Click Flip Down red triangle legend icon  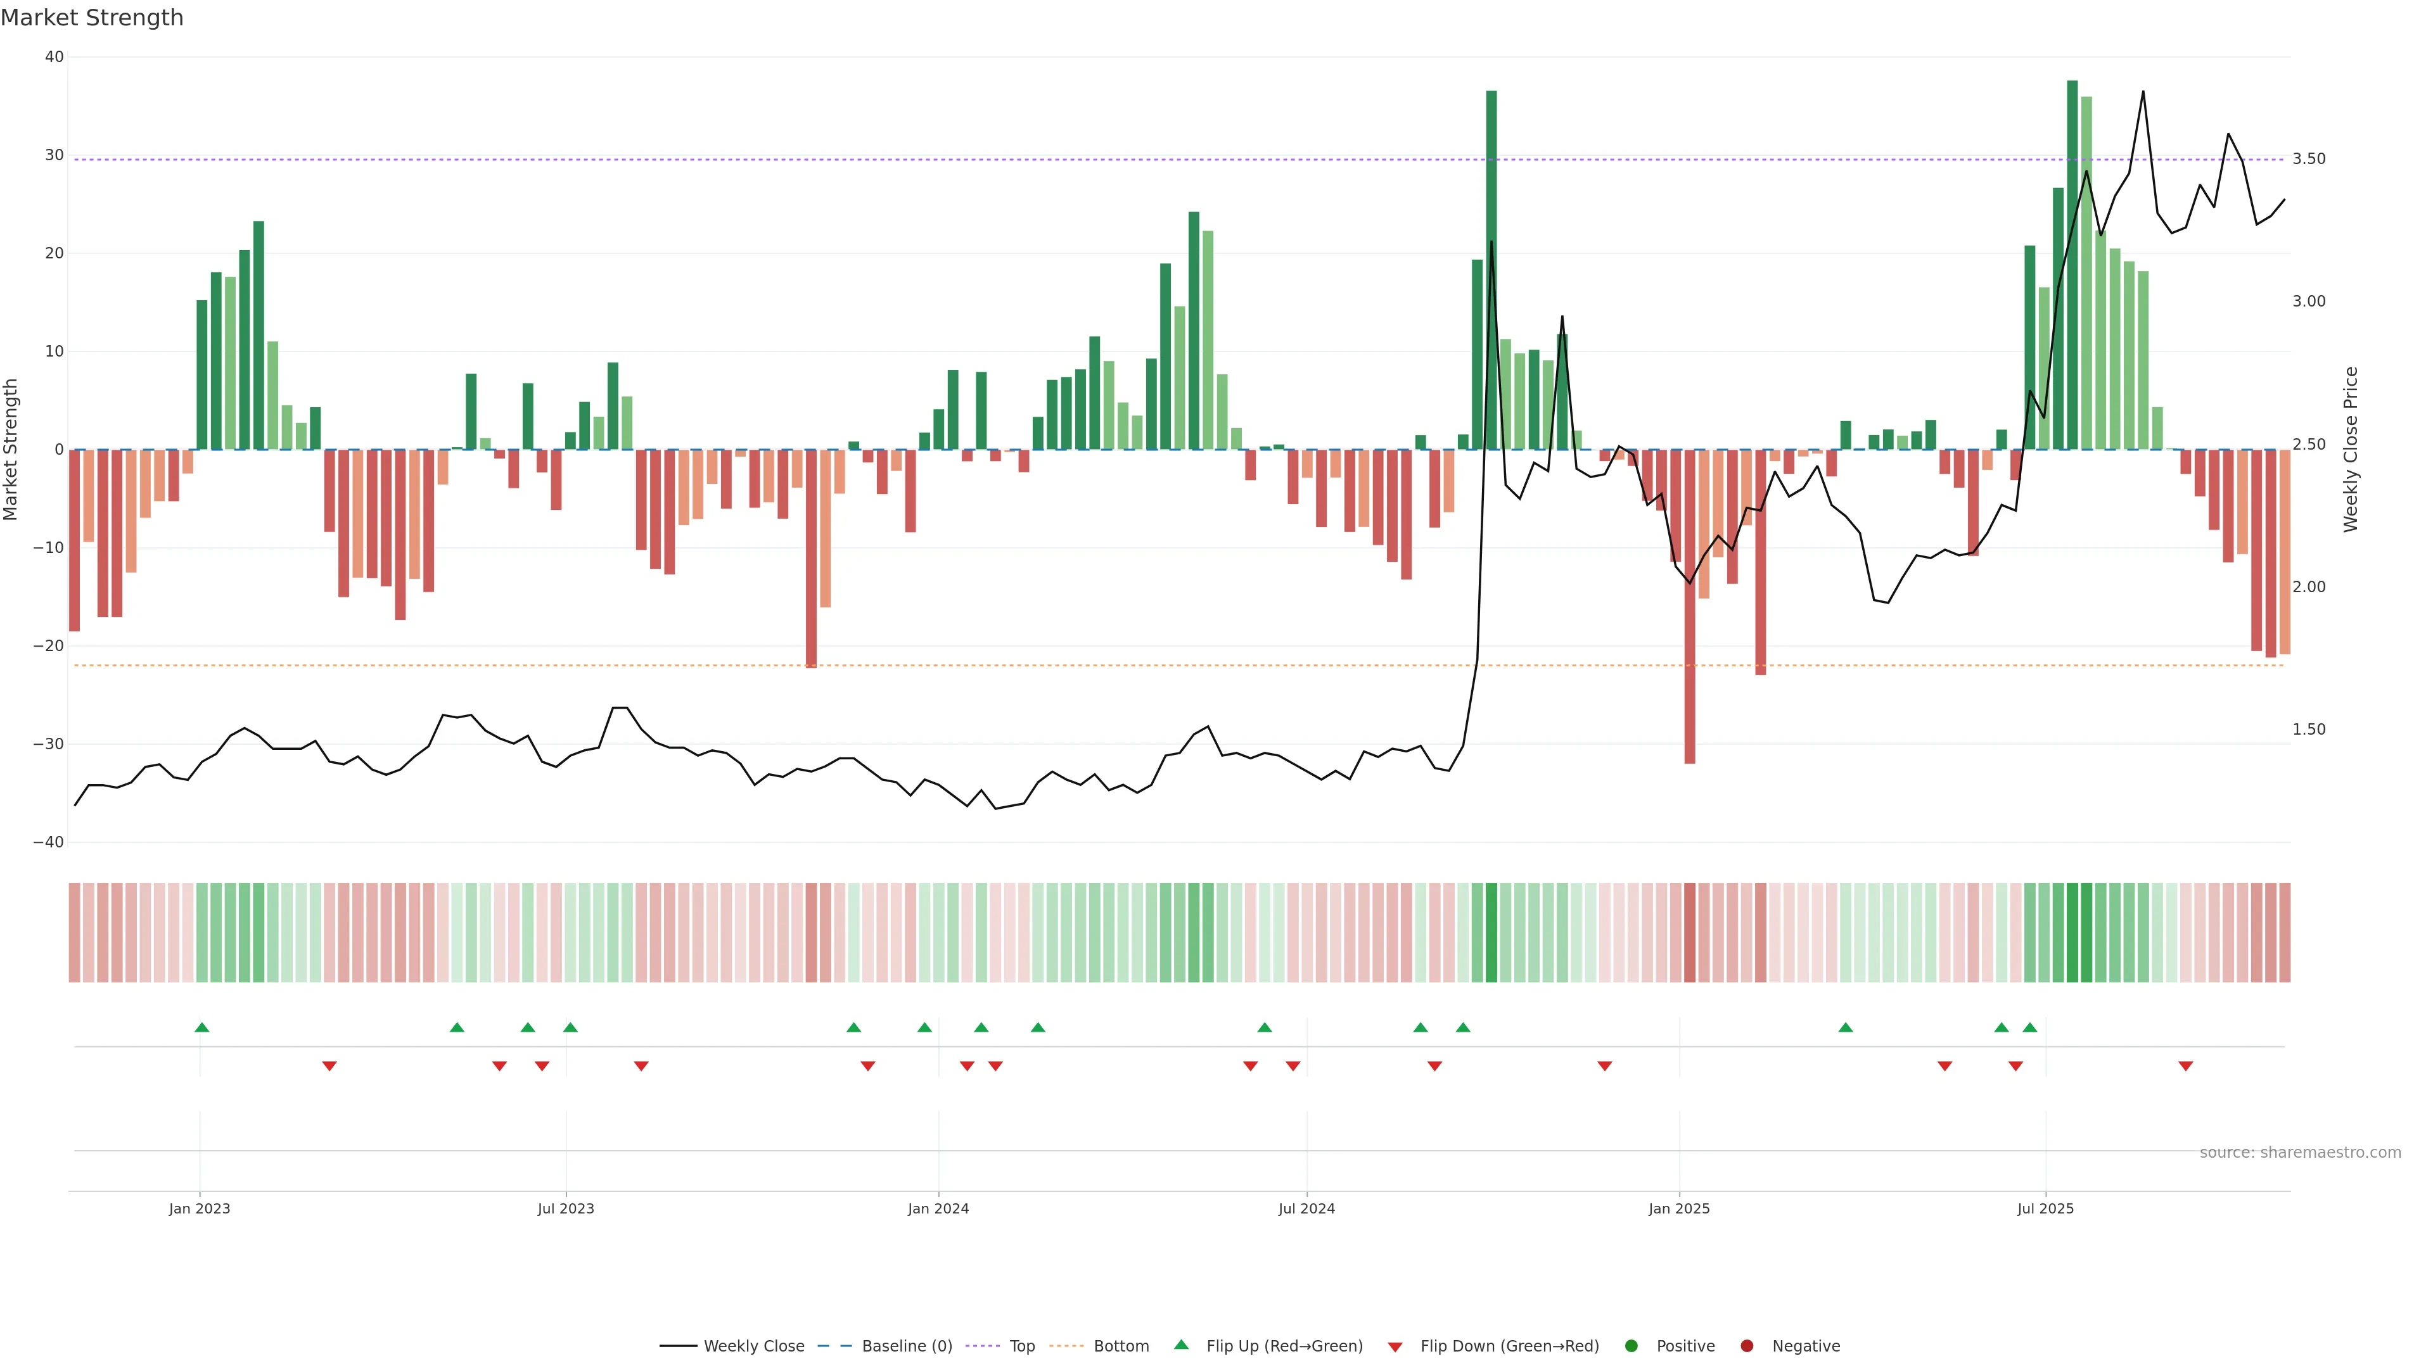[x=1395, y=1346]
